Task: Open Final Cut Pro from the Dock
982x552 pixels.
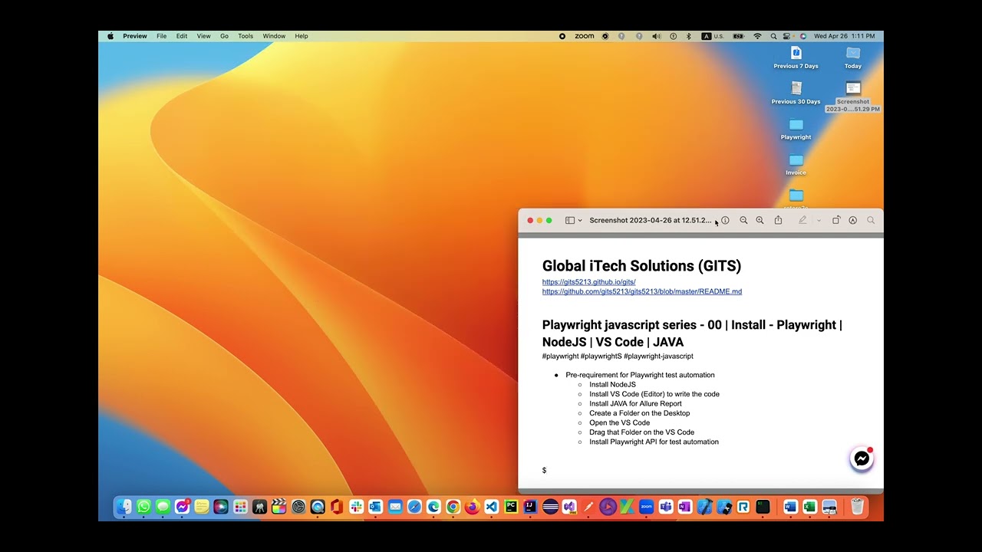Action: tap(278, 507)
